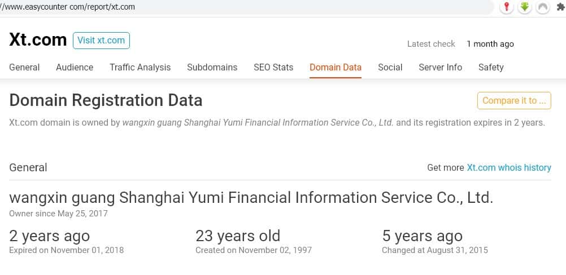Image resolution: width=566 pixels, height=275 pixels.
Task: Switch to the General tab
Action: click(24, 67)
